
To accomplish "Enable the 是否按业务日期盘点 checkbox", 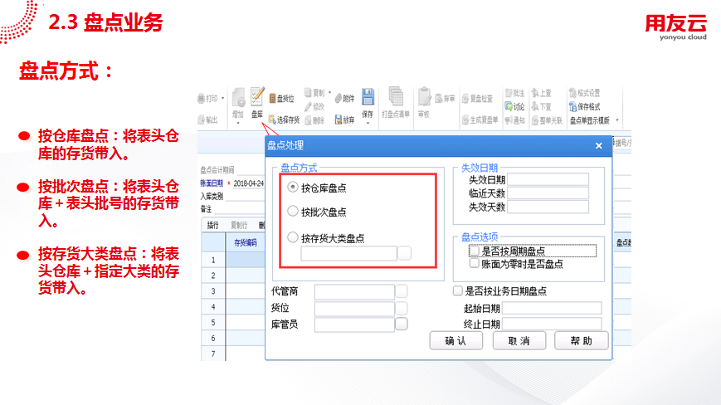I will (x=457, y=290).
